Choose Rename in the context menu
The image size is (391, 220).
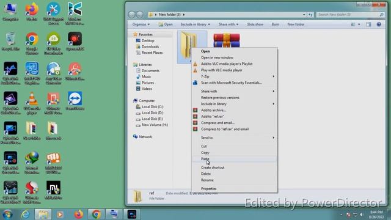click(x=235, y=180)
